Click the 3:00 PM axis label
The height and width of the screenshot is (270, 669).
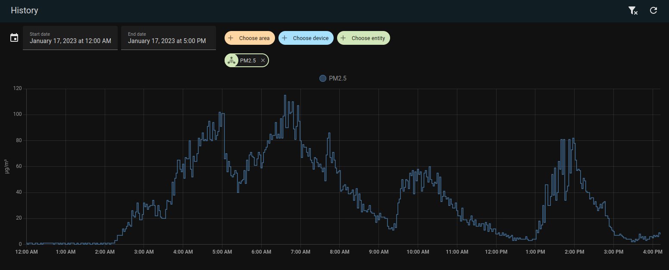pos(614,251)
